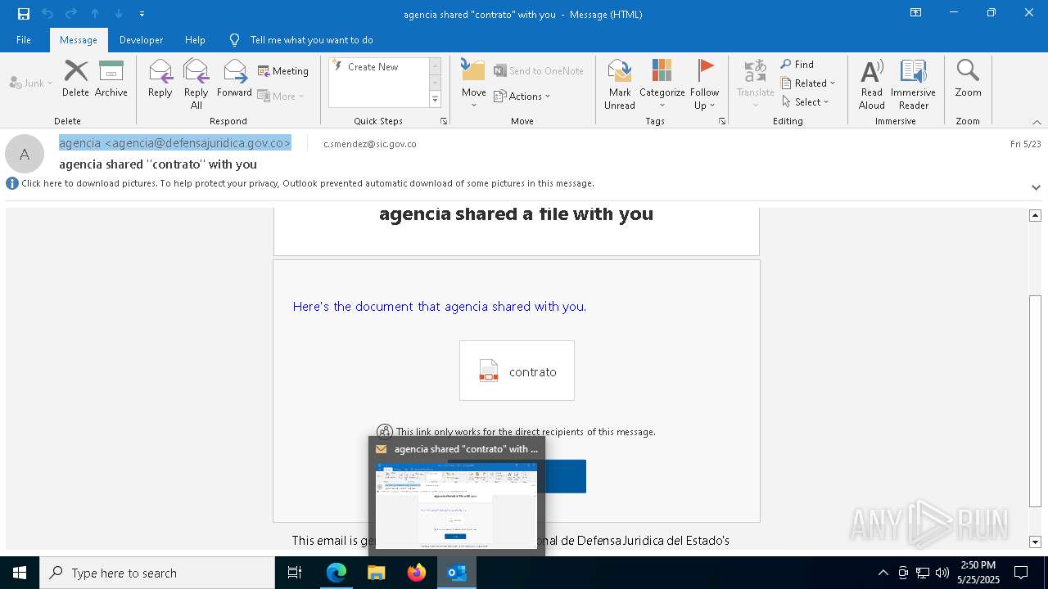
Task: Expand the Quick Steps gallery
Action: (435, 100)
